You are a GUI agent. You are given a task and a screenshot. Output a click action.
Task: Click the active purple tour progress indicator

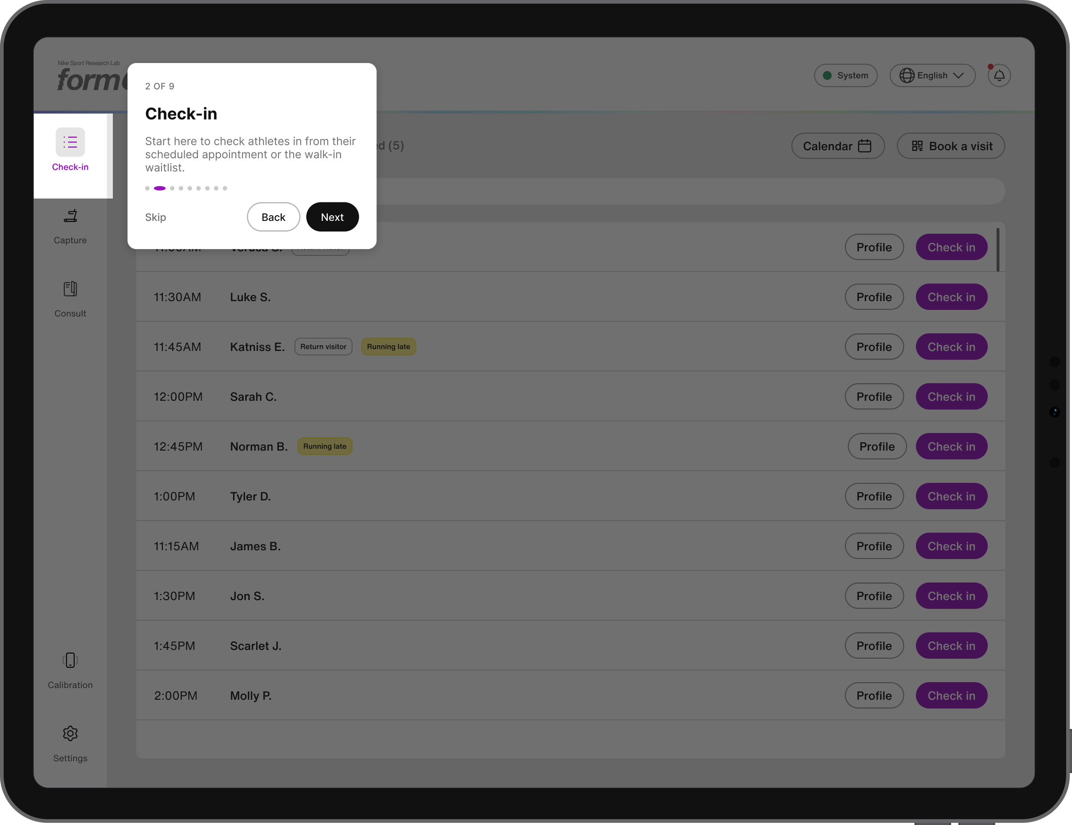(160, 188)
